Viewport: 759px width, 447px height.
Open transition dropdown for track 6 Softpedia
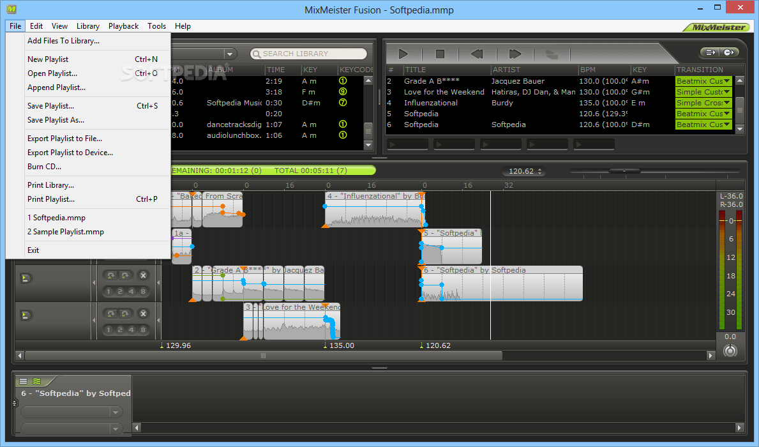point(726,125)
